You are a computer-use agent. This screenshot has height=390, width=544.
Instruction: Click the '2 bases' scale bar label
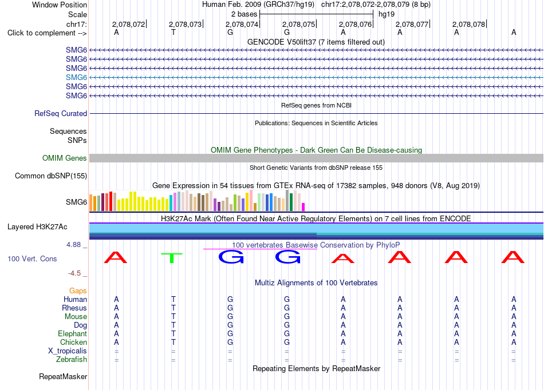click(245, 14)
